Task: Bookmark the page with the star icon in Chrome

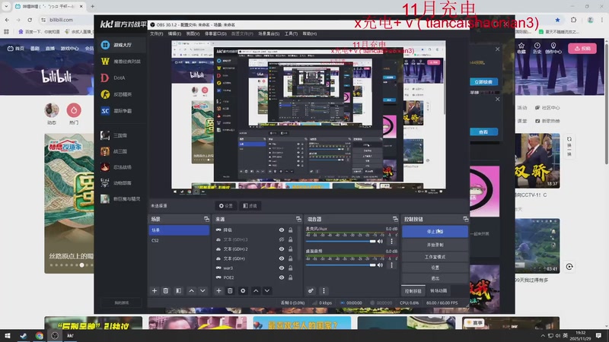Action: [558, 20]
